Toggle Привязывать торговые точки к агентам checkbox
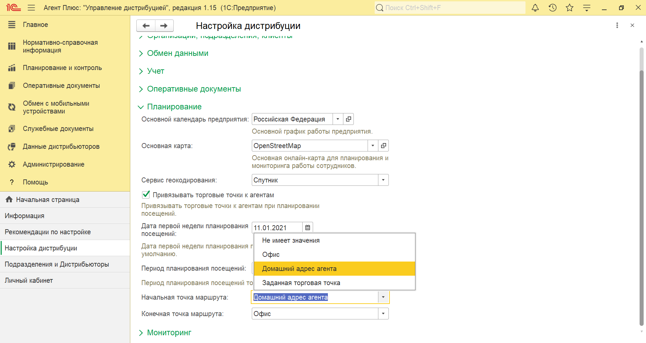This screenshot has height=343, width=646. (146, 195)
